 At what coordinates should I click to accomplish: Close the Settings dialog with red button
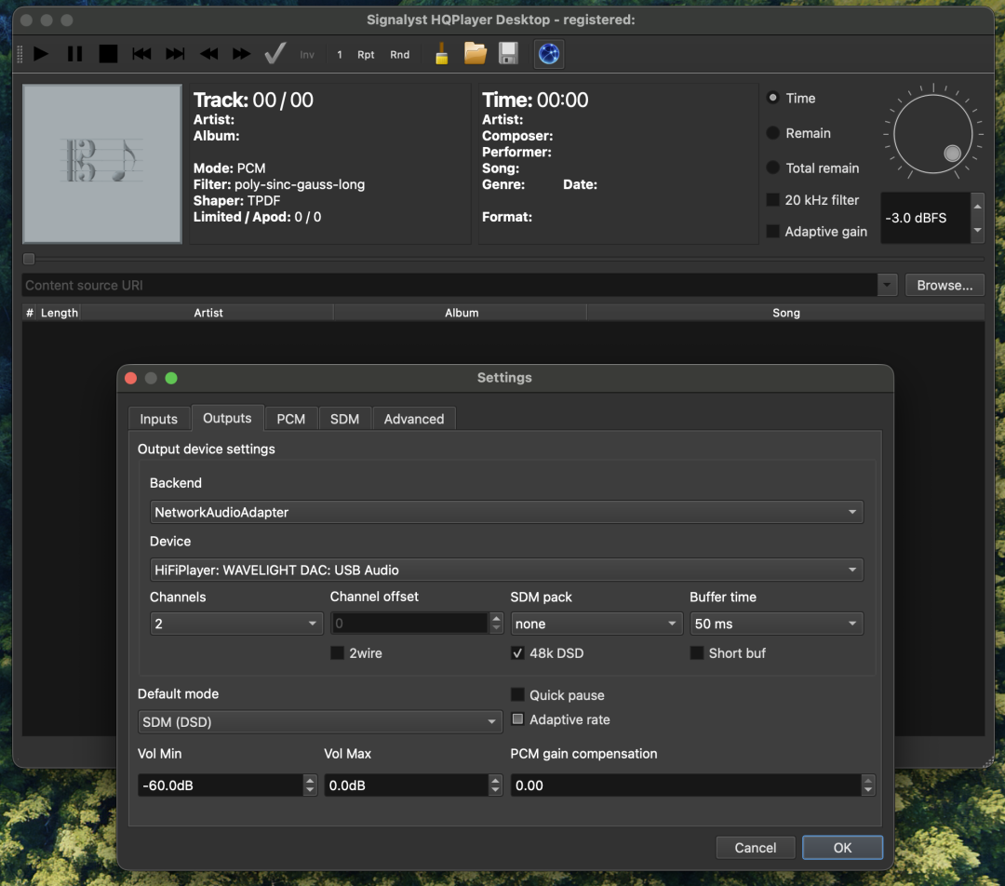click(x=131, y=378)
